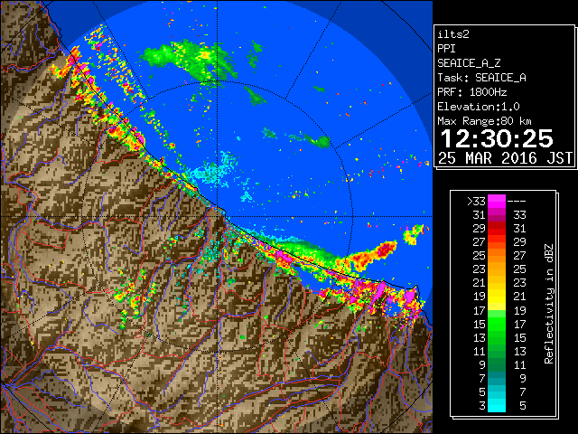
Task: Click the yellow 19-21 dBZ legend swatch
Action: 497,296
